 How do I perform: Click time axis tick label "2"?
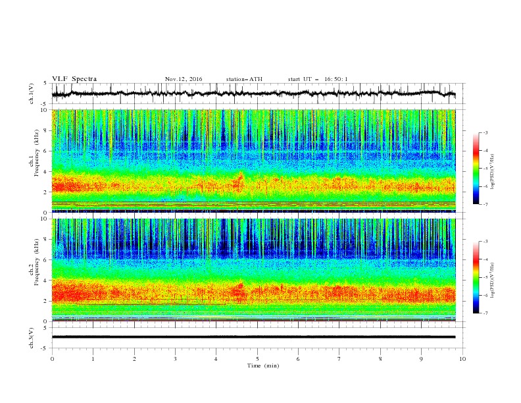click(x=134, y=359)
